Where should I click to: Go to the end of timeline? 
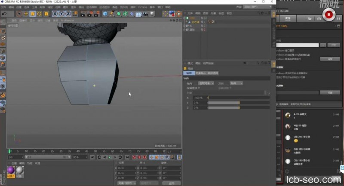[x=127, y=157]
